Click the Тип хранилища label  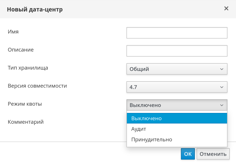pyautogui.click(x=28, y=68)
